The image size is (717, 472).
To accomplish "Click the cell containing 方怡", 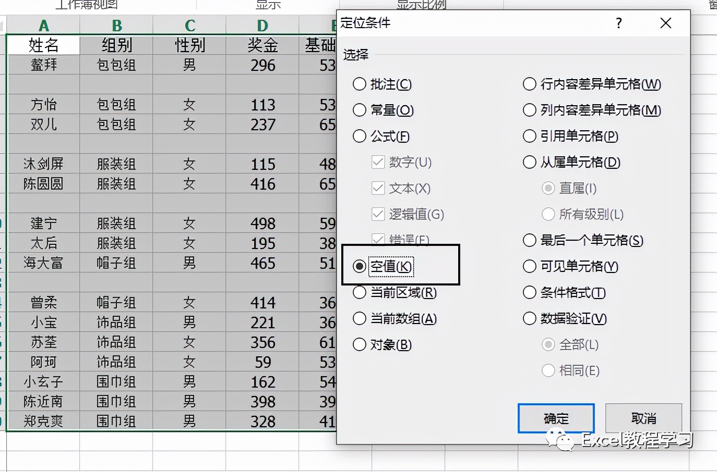I will tap(43, 105).
